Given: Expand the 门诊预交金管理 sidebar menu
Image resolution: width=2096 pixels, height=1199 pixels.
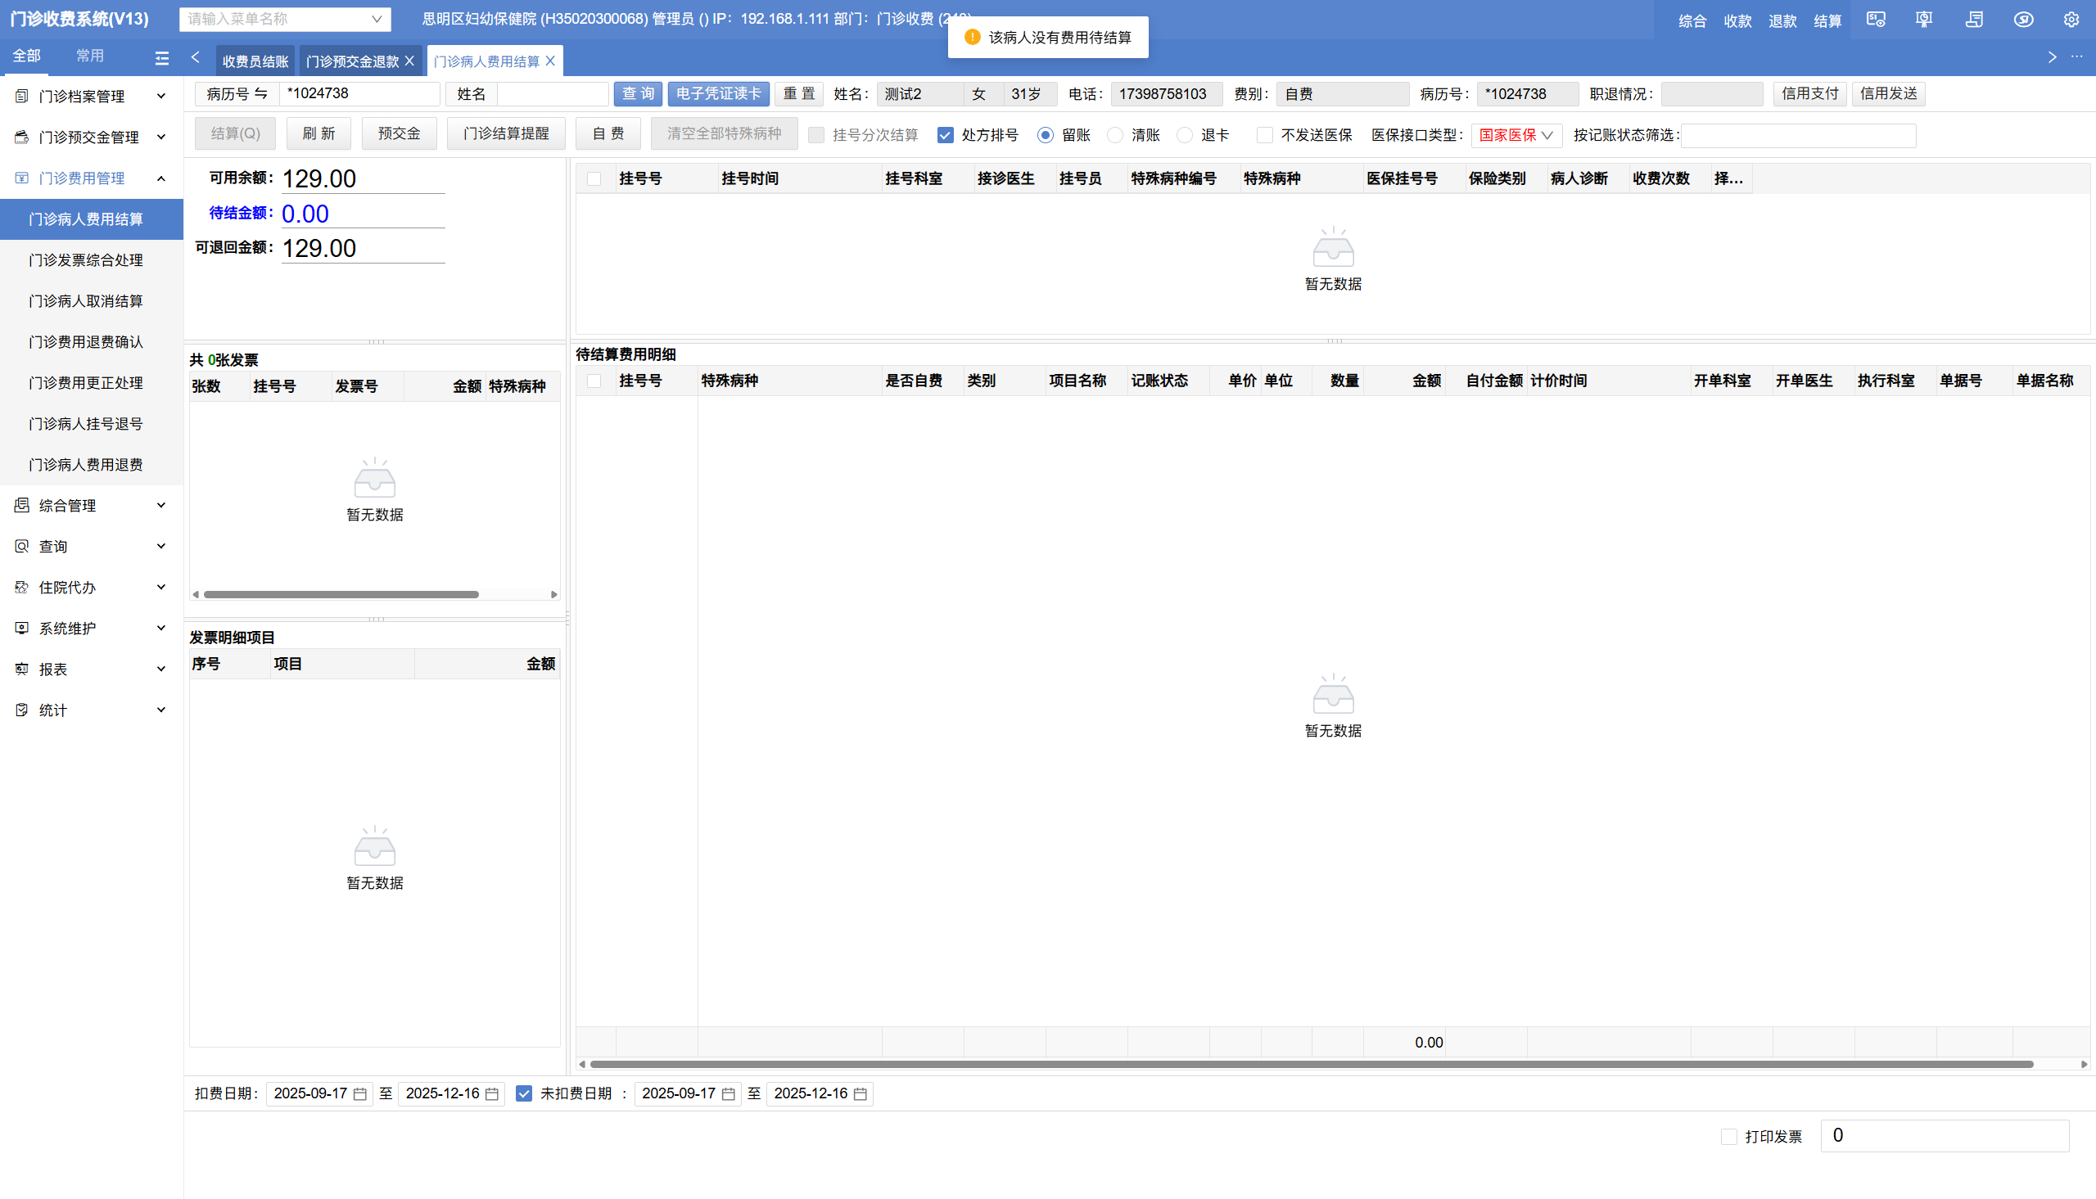Looking at the screenshot, I should pos(91,137).
